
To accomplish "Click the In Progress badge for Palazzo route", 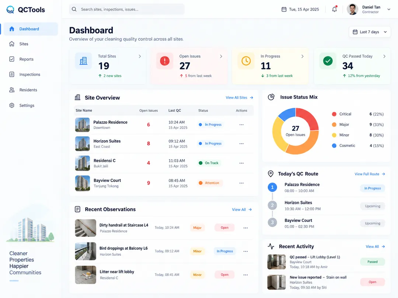I will tap(372, 188).
